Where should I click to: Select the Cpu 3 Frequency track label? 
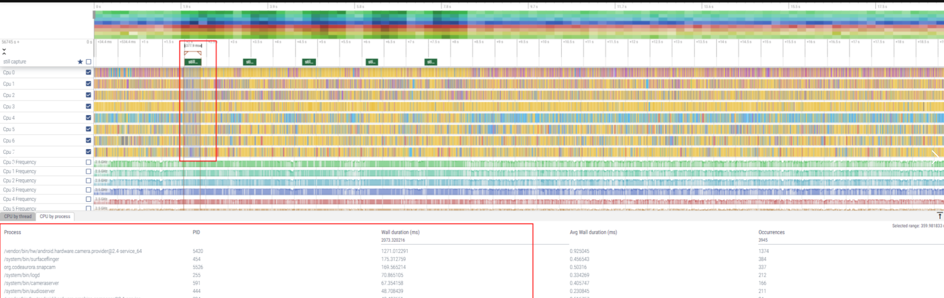[20, 190]
